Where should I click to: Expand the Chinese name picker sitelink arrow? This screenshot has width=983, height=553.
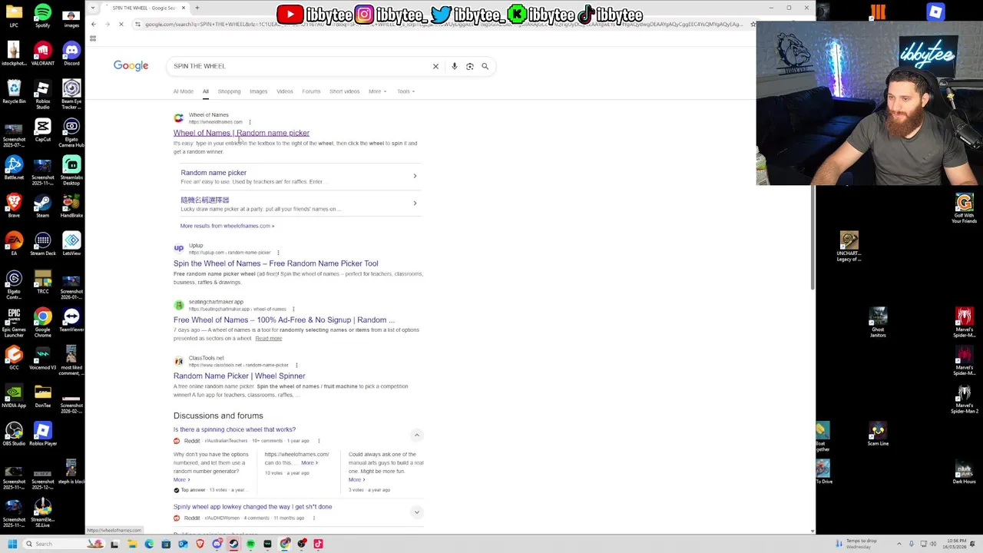415,203
